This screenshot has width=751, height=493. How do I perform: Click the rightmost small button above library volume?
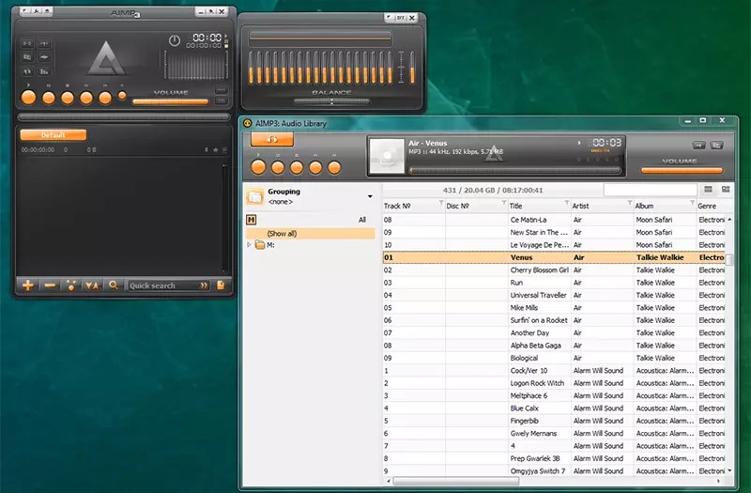coord(716,145)
